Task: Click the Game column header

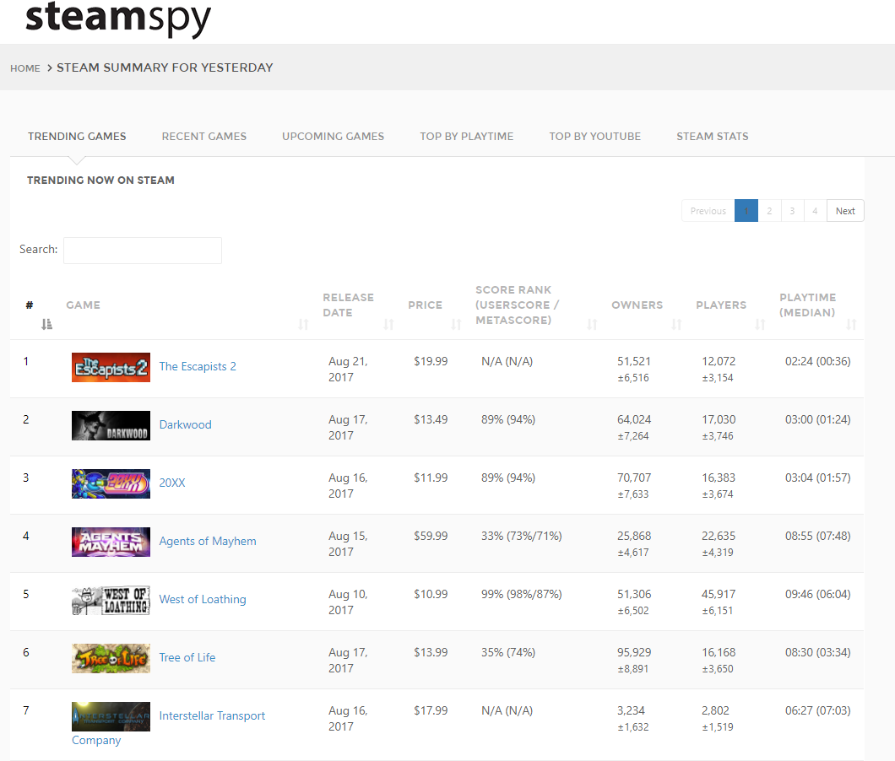Action: [84, 305]
